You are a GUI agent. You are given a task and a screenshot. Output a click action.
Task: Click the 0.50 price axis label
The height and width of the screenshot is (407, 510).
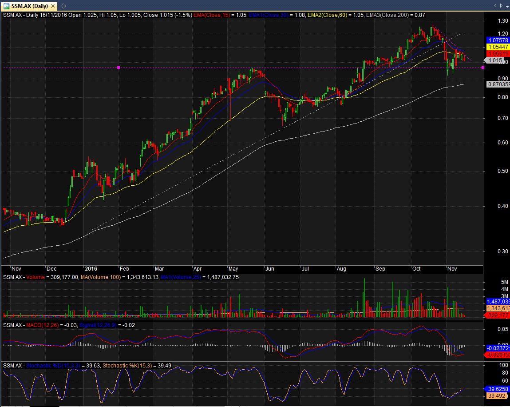[x=503, y=171]
